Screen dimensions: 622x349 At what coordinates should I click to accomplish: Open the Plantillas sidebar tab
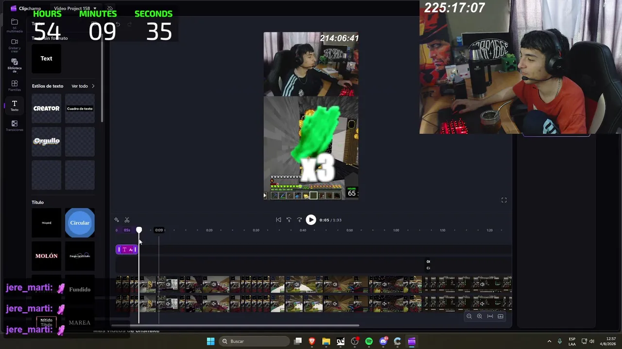15,86
